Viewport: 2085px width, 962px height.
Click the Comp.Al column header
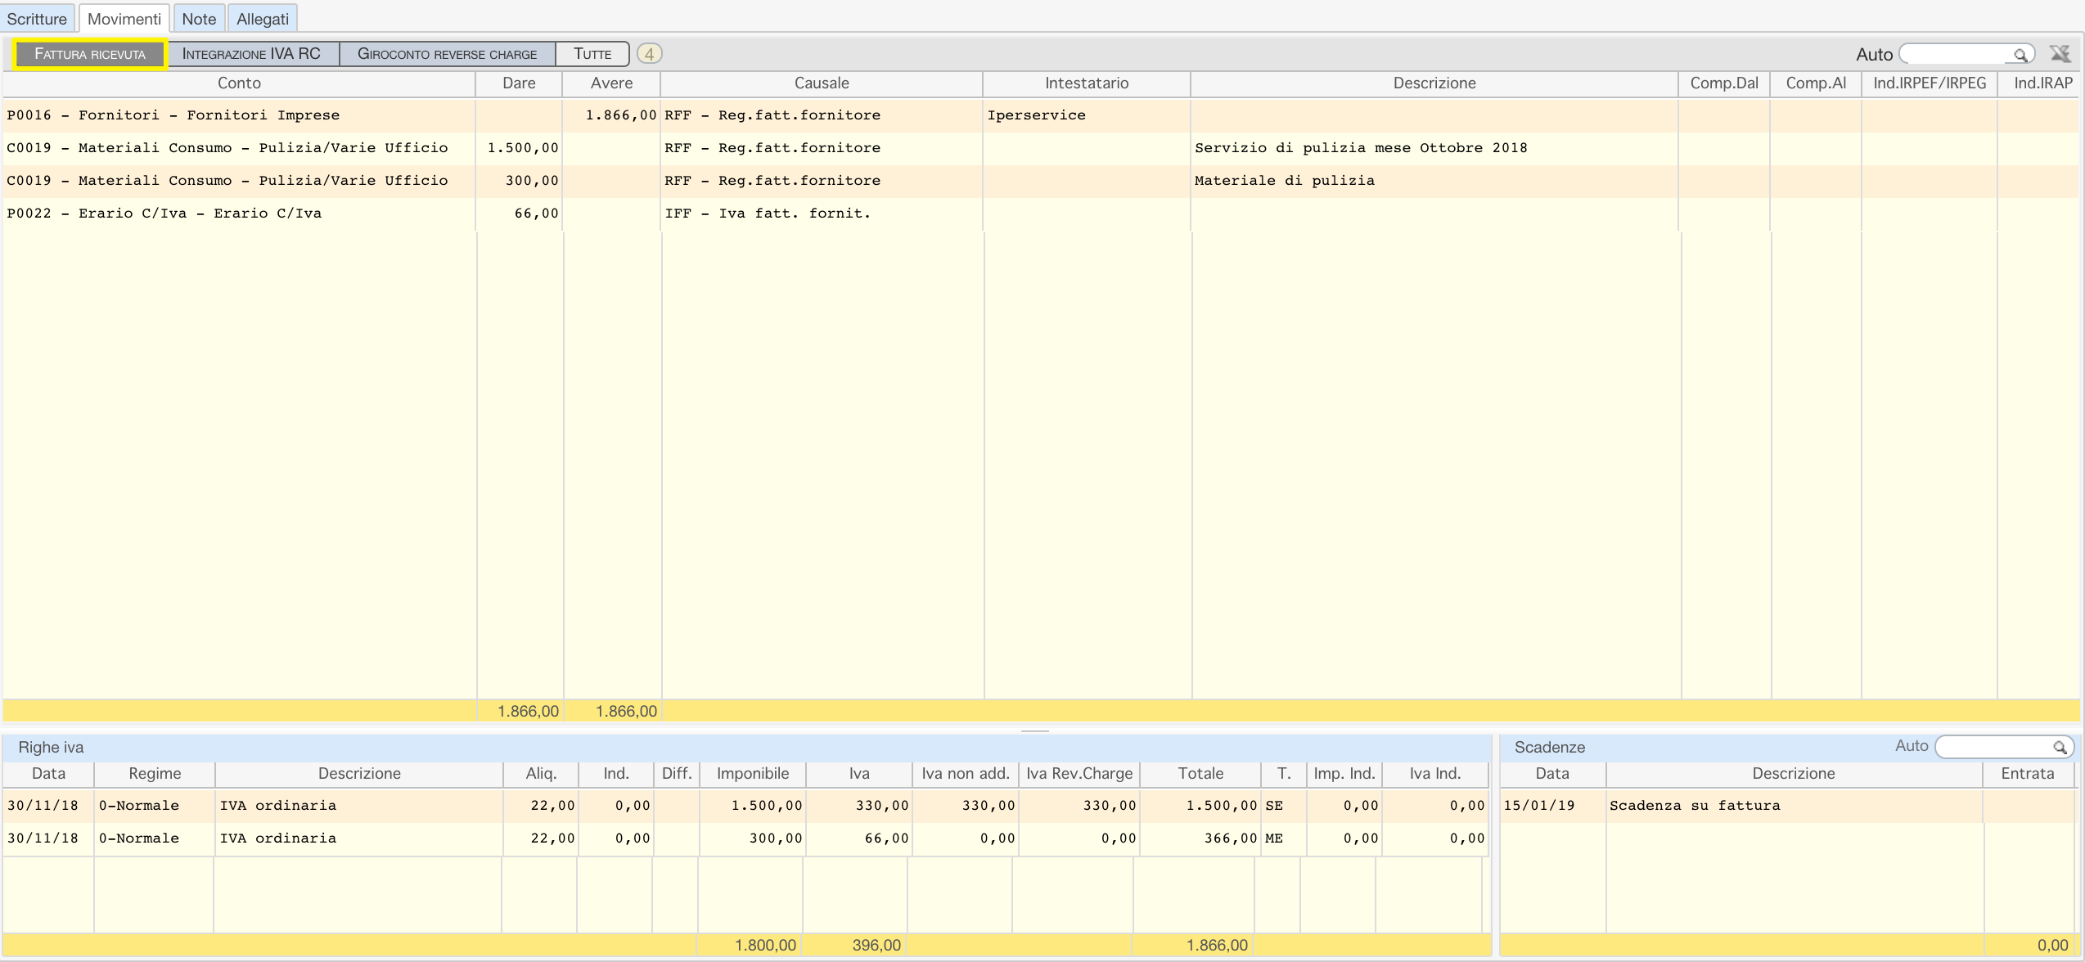[1816, 83]
